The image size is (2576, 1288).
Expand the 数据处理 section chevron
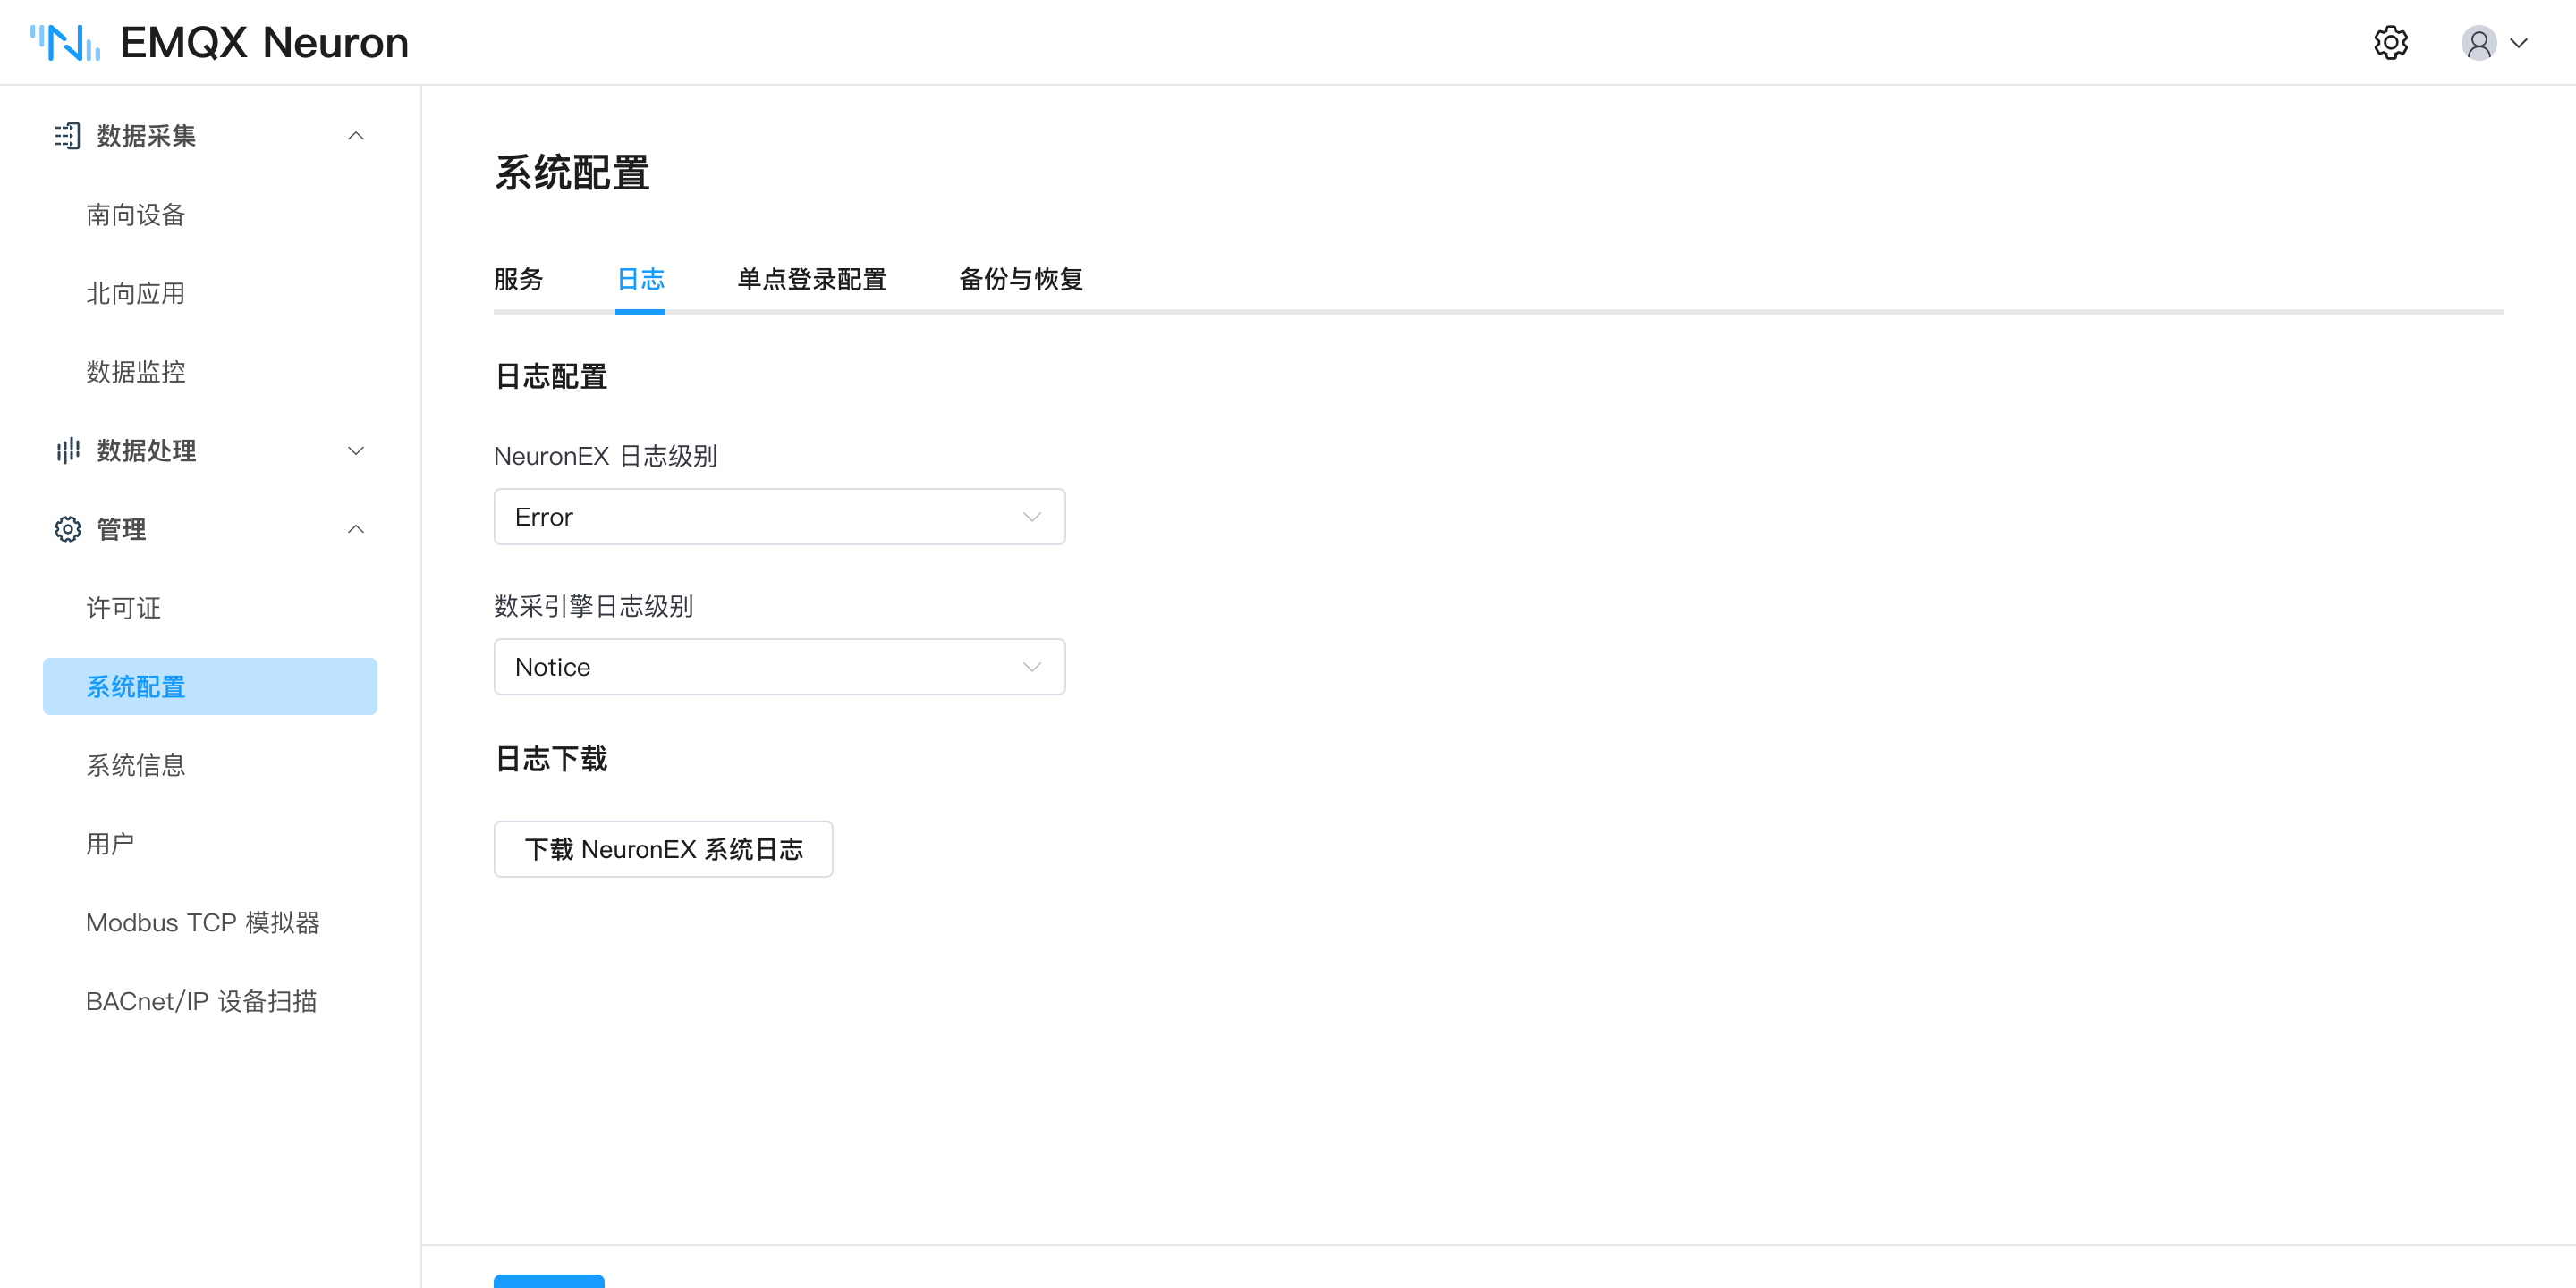click(x=355, y=450)
